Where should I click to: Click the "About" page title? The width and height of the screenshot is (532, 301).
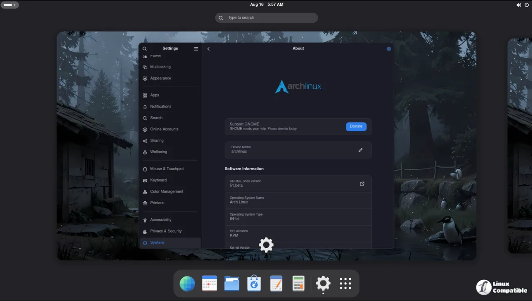[x=298, y=49]
